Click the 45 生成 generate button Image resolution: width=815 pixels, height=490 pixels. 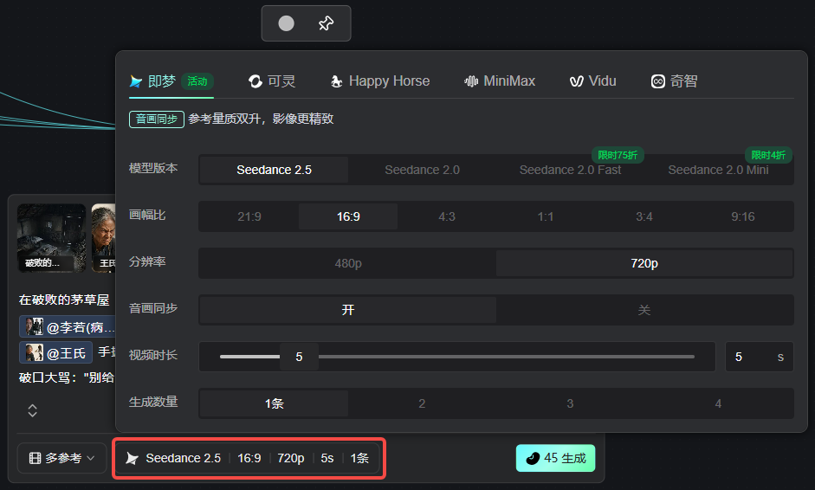[556, 458]
